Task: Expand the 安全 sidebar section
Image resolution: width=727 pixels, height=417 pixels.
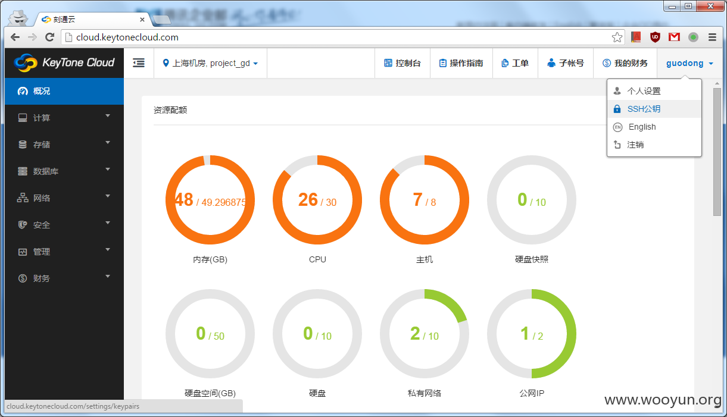Action: pos(64,225)
